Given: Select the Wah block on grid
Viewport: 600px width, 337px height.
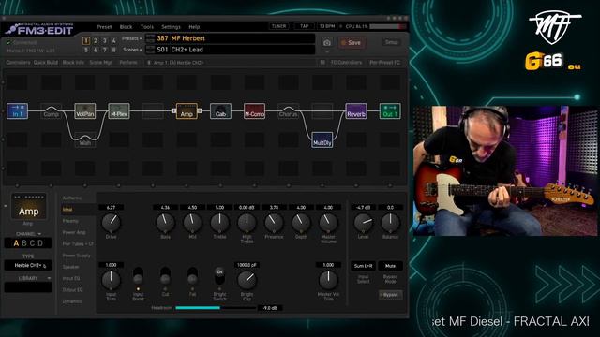Looking at the screenshot, I should (85, 139).
